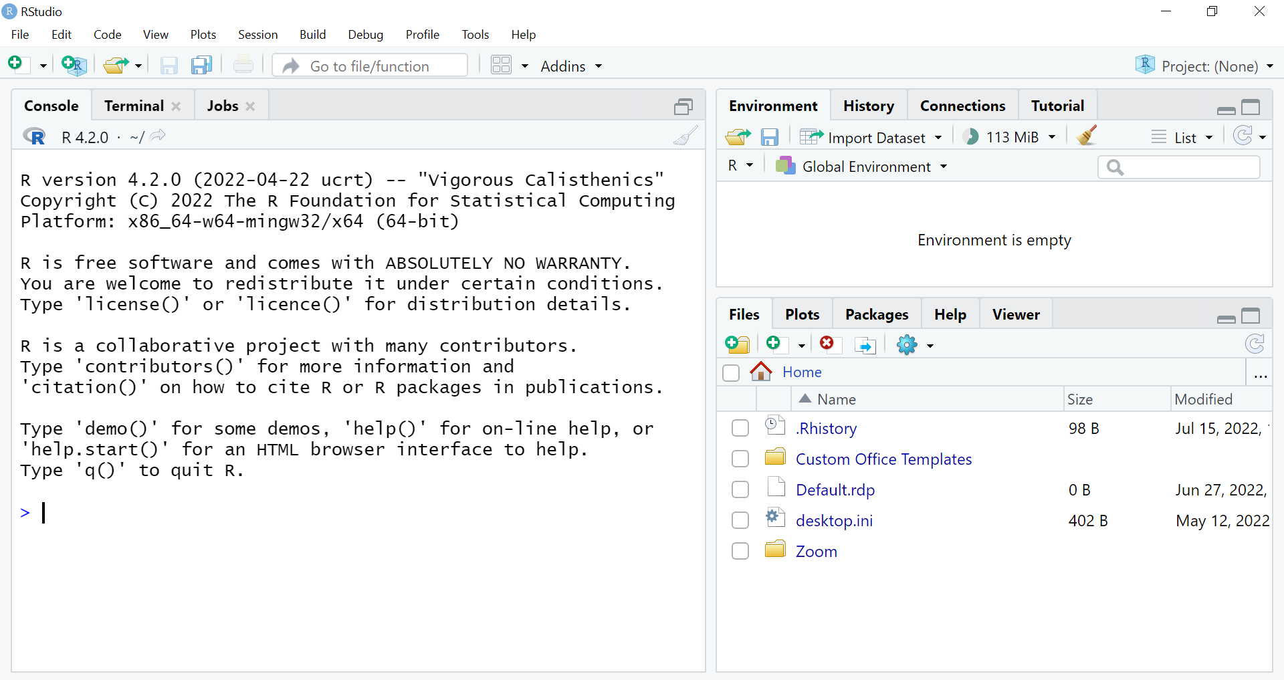Open the Global Environment dropdown

coord(861,166)
